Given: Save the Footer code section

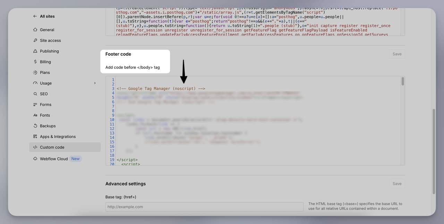Looking at the screenshot, I should point(397,54).
